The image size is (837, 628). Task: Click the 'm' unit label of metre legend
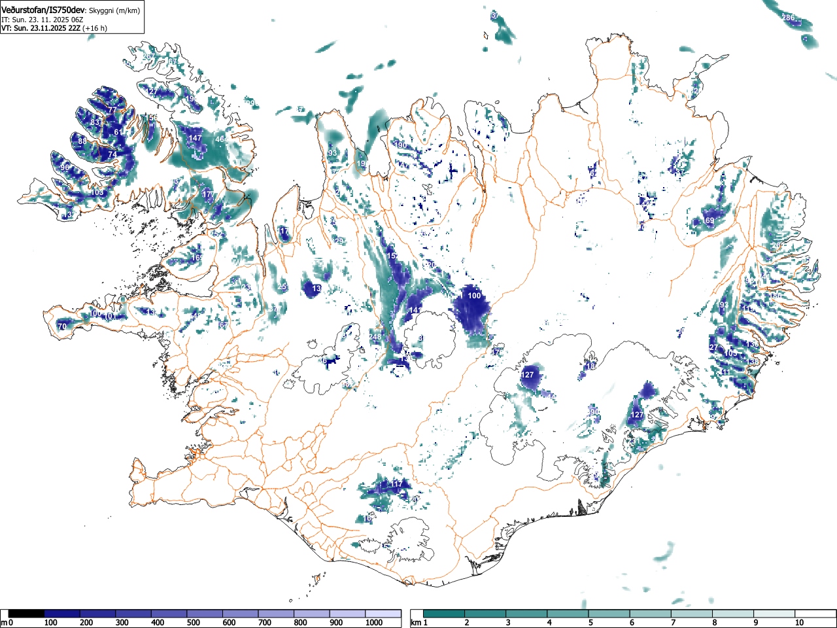(x=4, y=623)
